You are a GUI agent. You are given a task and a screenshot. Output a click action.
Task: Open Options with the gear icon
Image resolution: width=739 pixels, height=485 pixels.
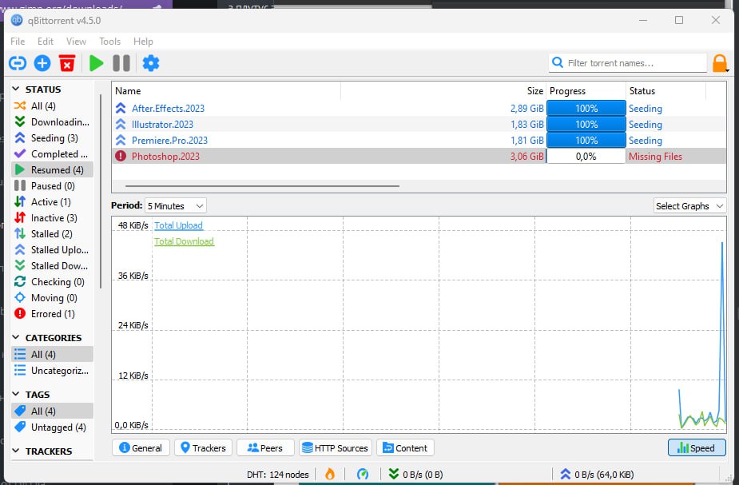click(x=150, y=63)
